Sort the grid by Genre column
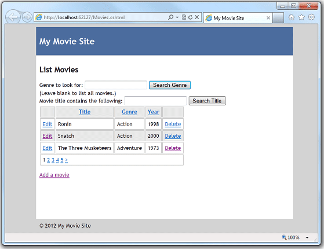324x249 pixels. [129, 112]
